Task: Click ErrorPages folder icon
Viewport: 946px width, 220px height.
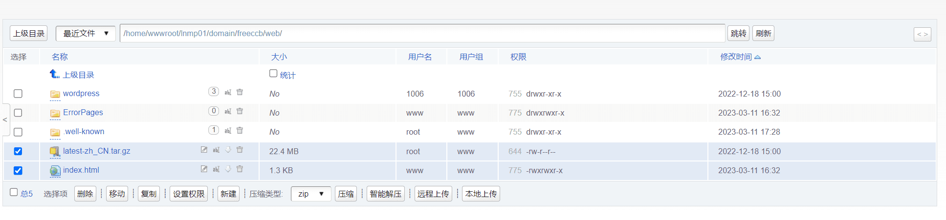Action: [55, 113]
